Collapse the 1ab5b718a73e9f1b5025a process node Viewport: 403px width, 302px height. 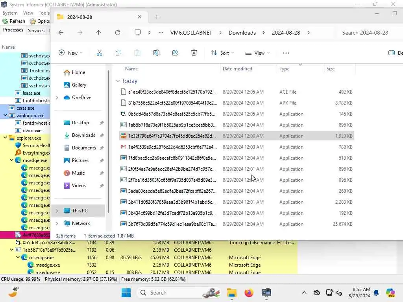11,250
